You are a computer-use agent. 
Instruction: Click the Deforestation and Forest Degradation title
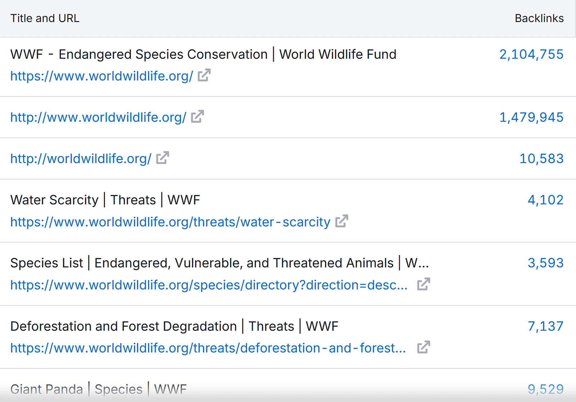(174, 326)
